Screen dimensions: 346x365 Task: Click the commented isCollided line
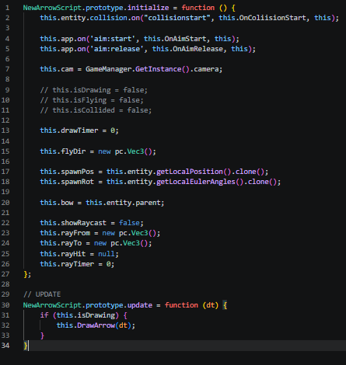(96, 110)
